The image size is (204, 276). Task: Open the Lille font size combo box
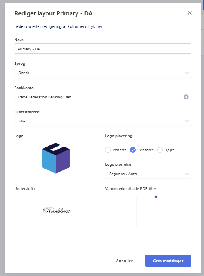102,121
